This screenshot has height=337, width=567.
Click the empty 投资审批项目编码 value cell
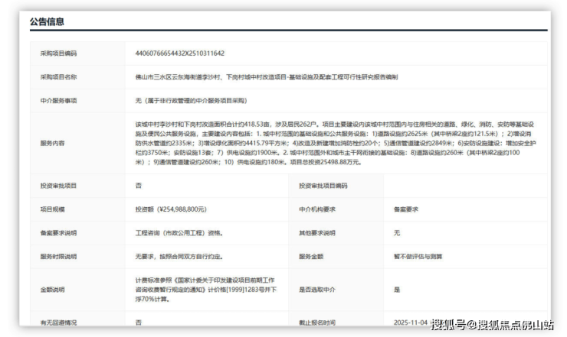(x=464, y=186)
